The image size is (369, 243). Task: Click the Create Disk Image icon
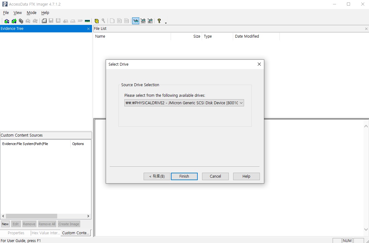[x=44, y=21]
